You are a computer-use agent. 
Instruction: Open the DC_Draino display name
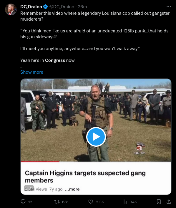click(31, 7)
